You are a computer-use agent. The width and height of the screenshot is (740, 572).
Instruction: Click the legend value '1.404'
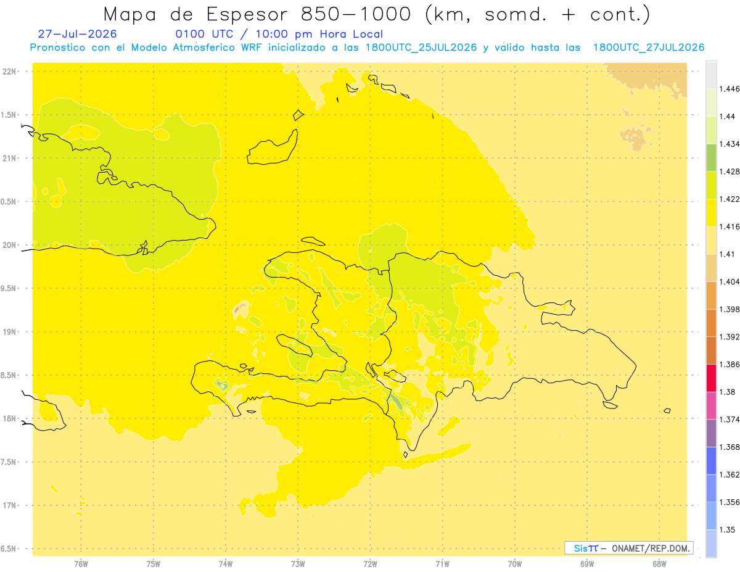click(x=730, y=282)
